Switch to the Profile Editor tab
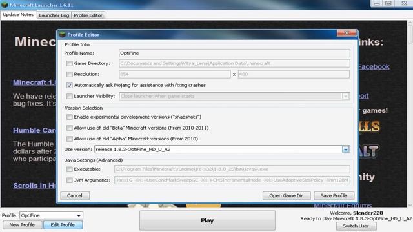Screen dimensions: 413x232 tap(88, 15)
